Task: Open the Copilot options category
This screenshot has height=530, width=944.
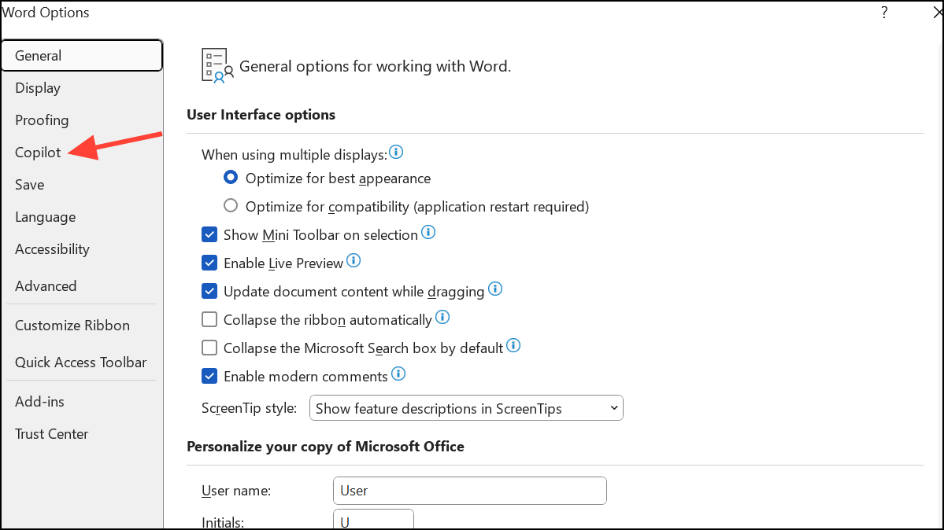Action: point(38,153)
